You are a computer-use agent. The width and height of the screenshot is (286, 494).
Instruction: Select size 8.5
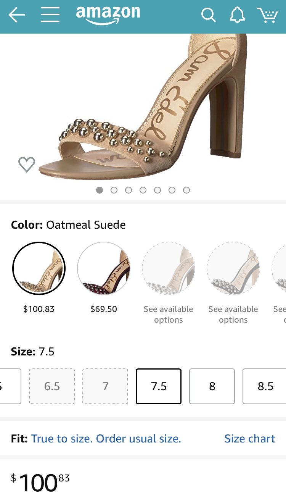[265, 386]
